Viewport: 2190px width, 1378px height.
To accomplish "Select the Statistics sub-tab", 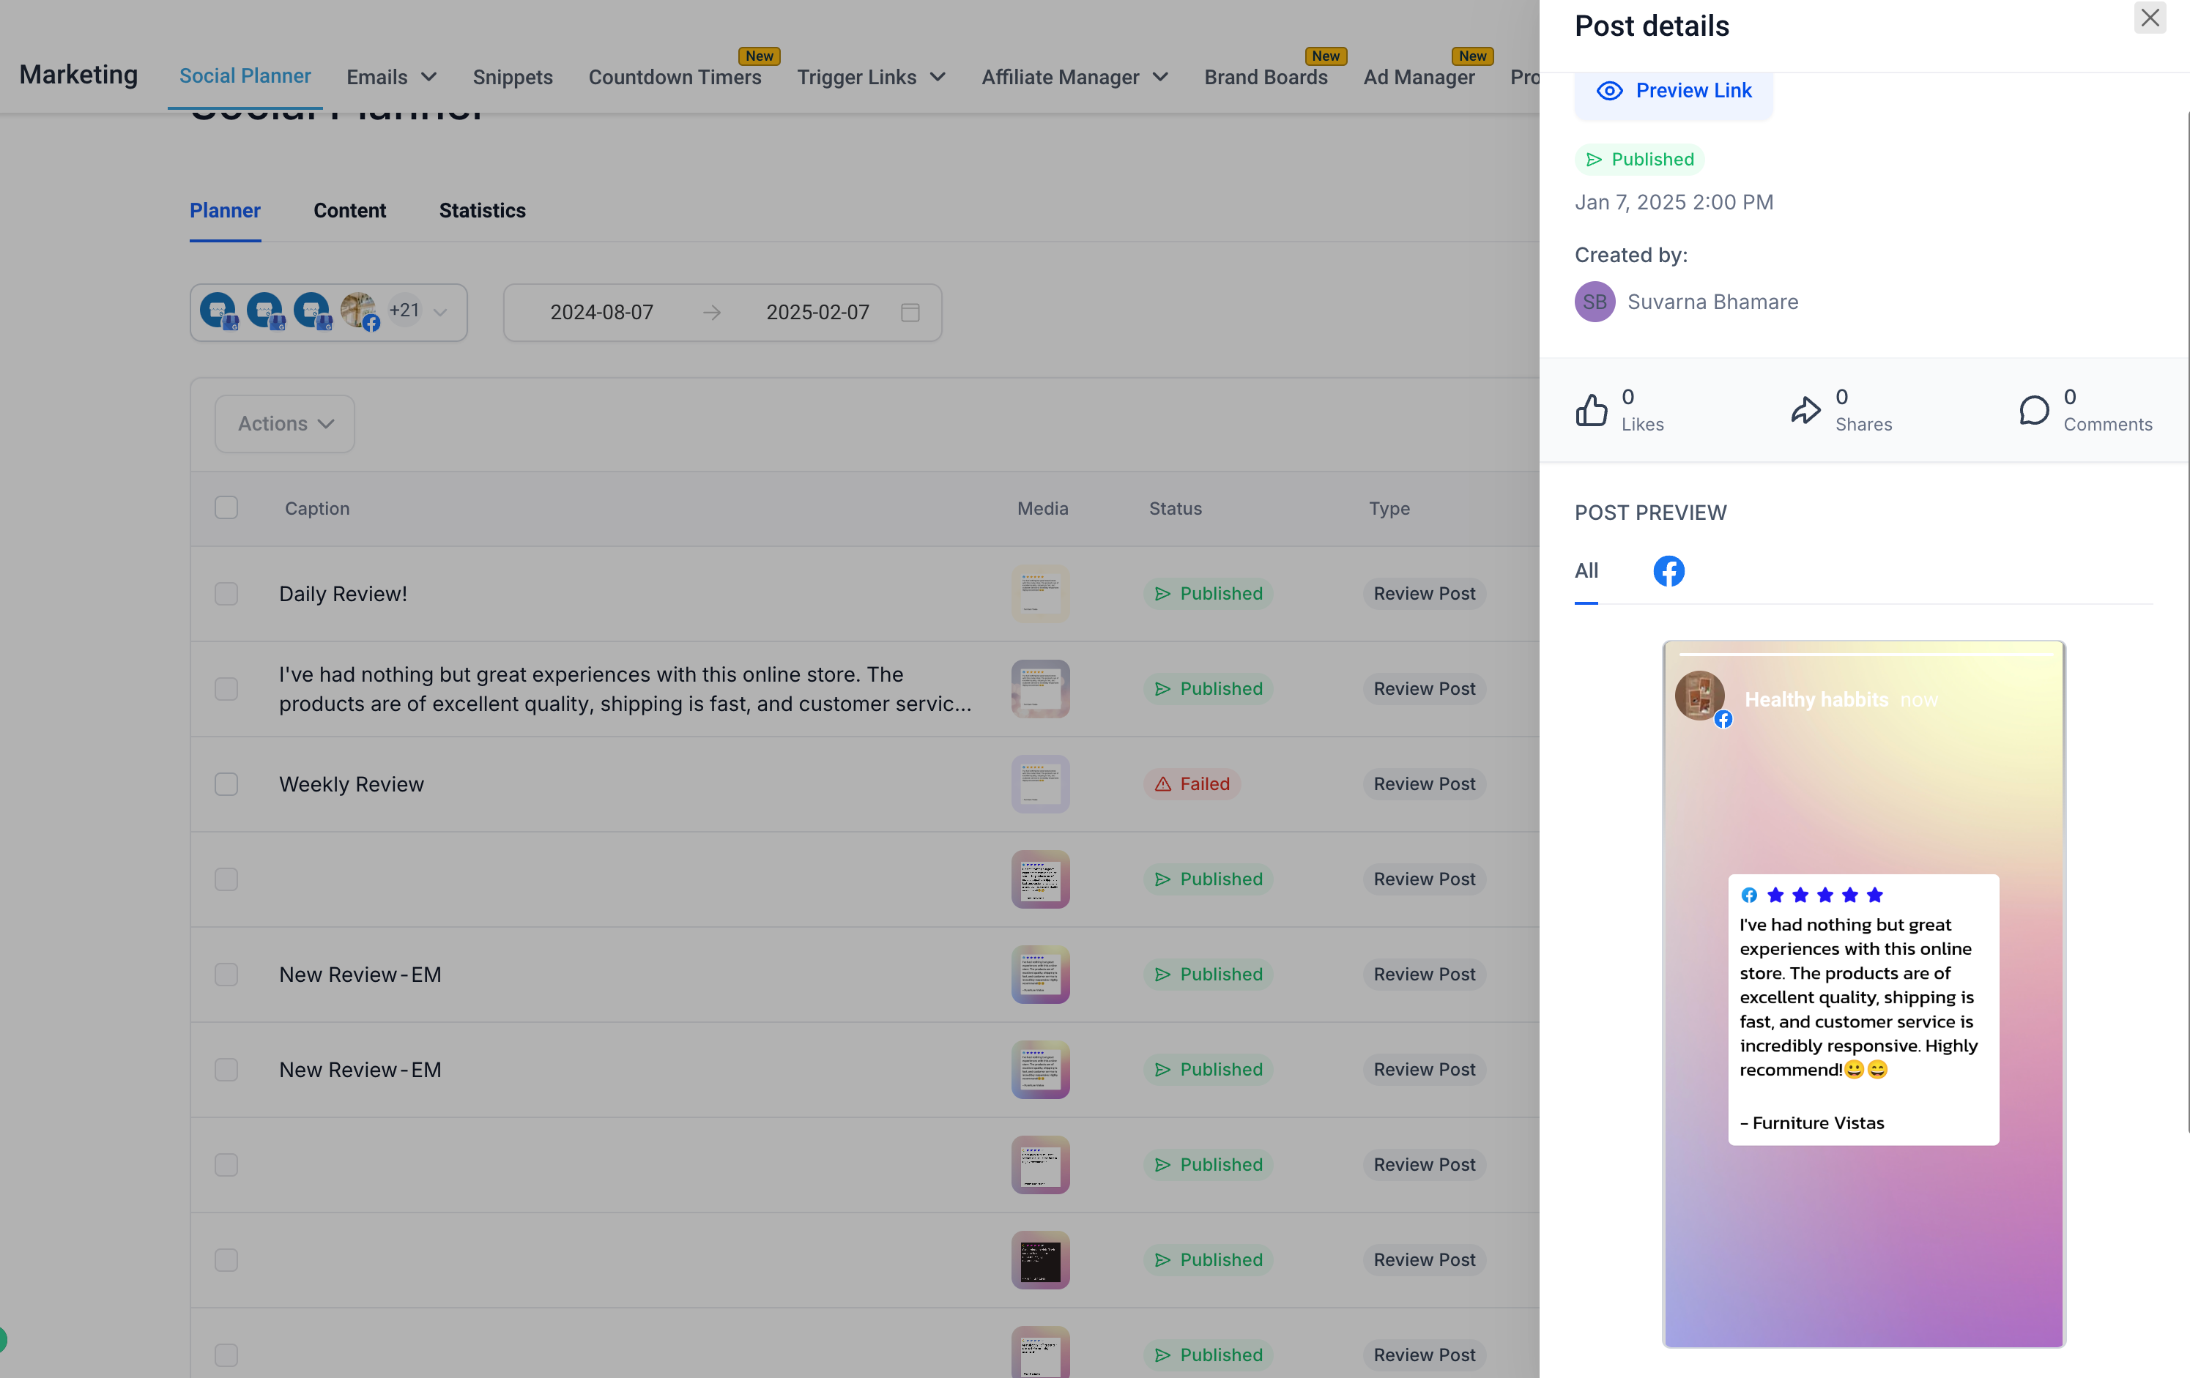I will [481, 209].
